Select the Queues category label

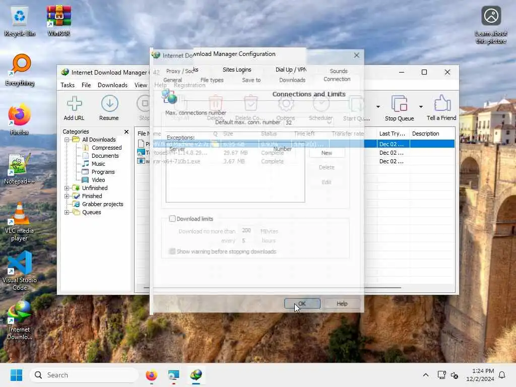92,212
